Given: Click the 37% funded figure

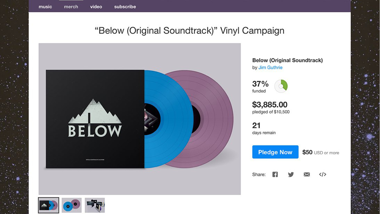Looking at the screenshot, I should point(260,84).
